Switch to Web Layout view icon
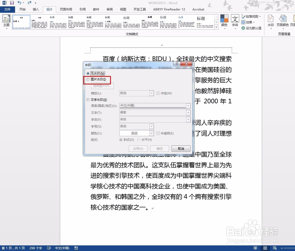295x251 pixels. [275, 248]
